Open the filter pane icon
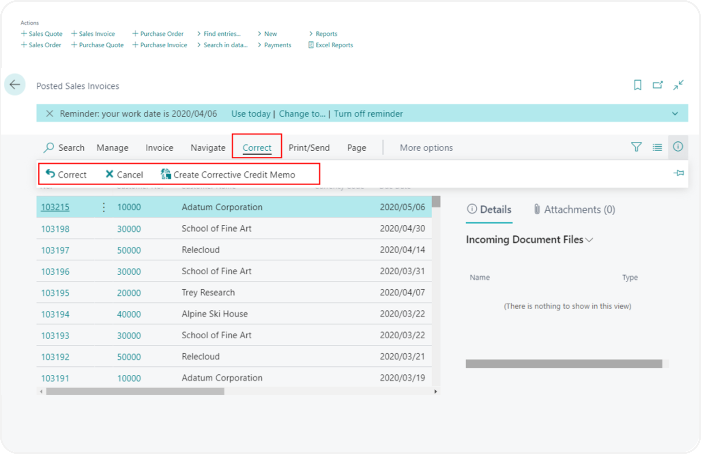The height and width of the screenshot is (454, 701). [636, 147]
